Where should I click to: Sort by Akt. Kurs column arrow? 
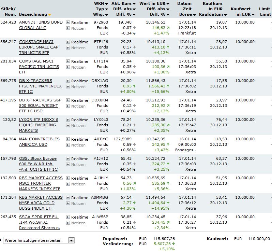[x=134, y=4]
